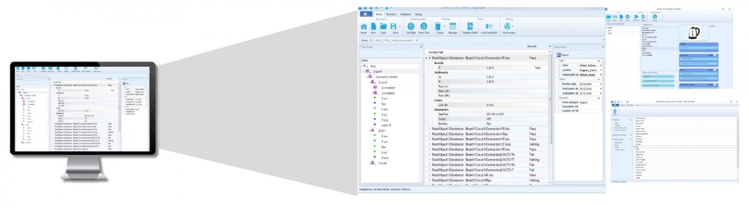Click Clear trash icon in Database window
The width and height of the screenshot is (749, 208).
click(x=615, y=111)
